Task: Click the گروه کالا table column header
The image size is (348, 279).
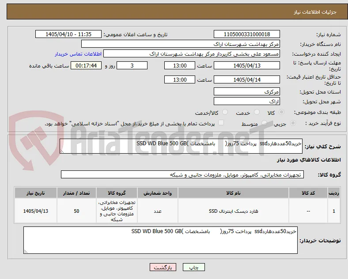Action: coord(117,193)
